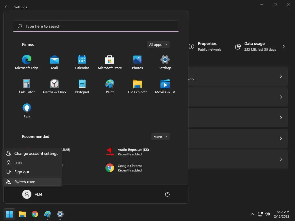Click the volume icon in system tray

tap(267, 214)
